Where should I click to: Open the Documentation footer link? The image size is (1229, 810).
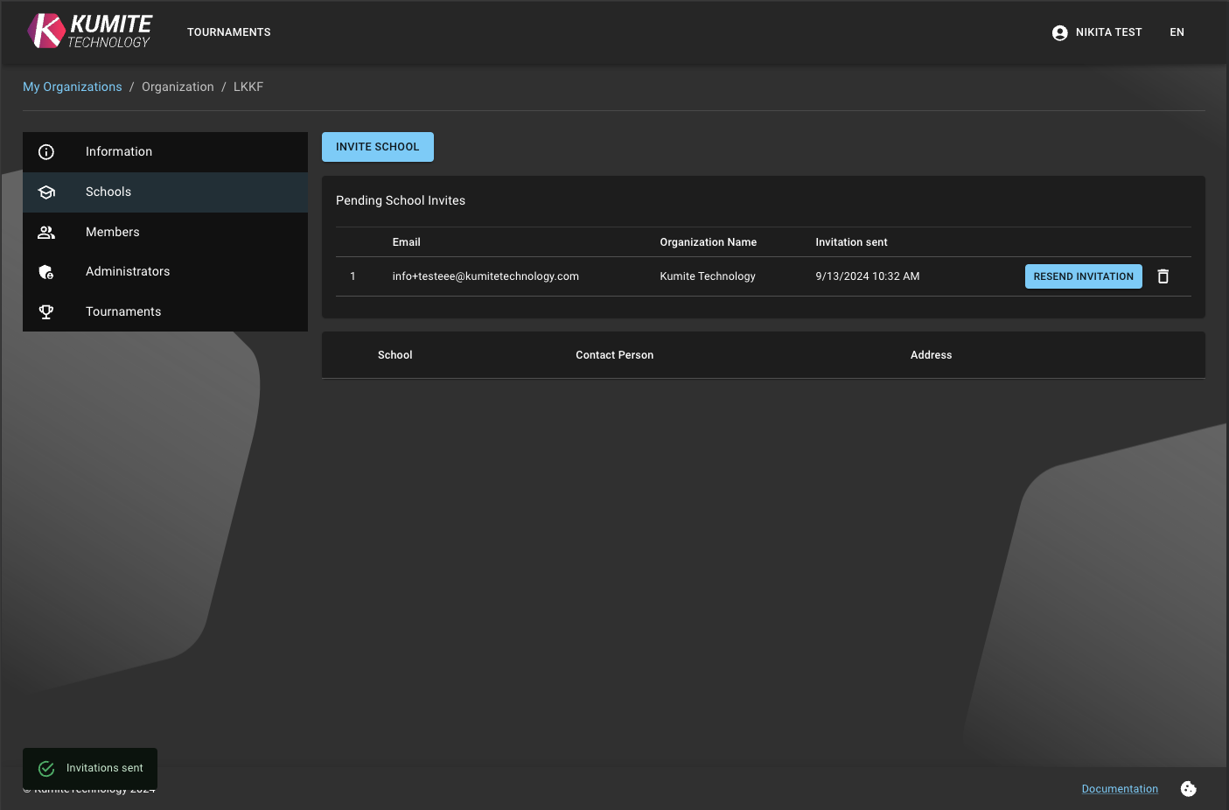coord(1119,789)
